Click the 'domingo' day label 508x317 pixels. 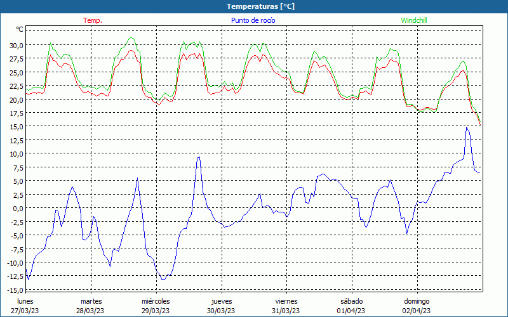click(417, 301)
